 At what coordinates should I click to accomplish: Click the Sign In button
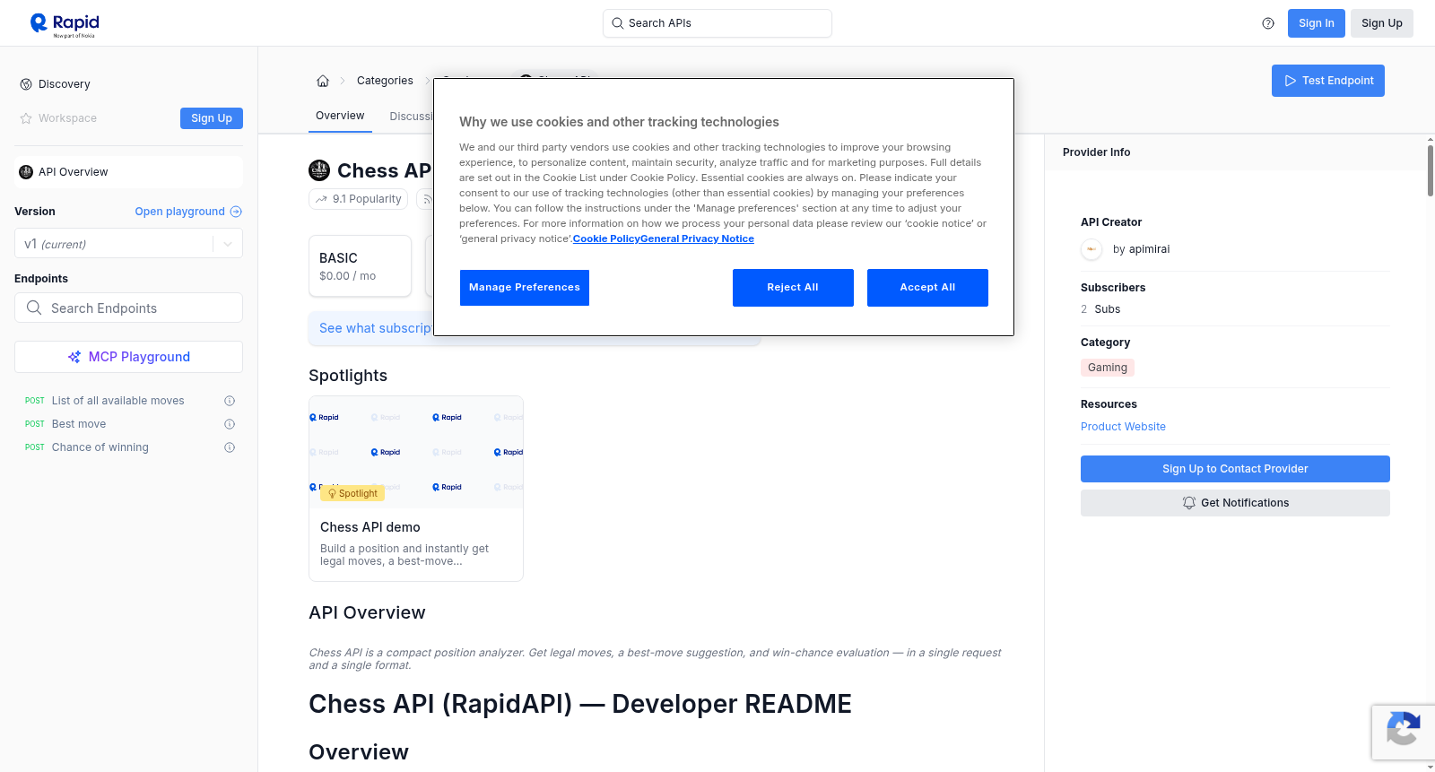(x=1317, y=23)
